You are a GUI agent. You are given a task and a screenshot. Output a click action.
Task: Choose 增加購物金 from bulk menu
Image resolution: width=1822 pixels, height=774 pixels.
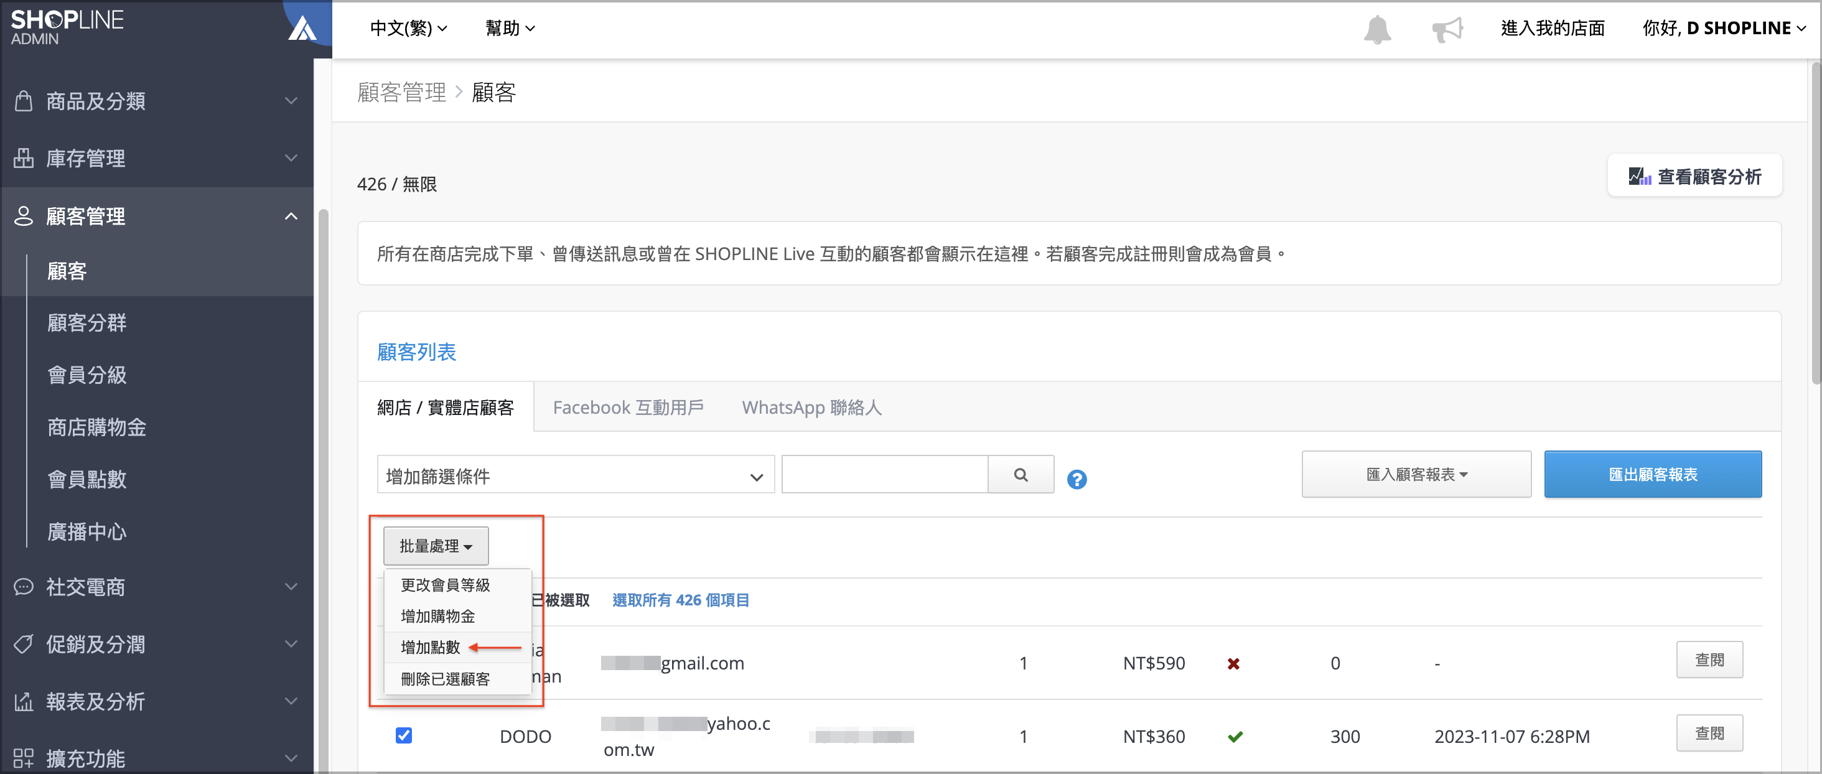[457, 616]
